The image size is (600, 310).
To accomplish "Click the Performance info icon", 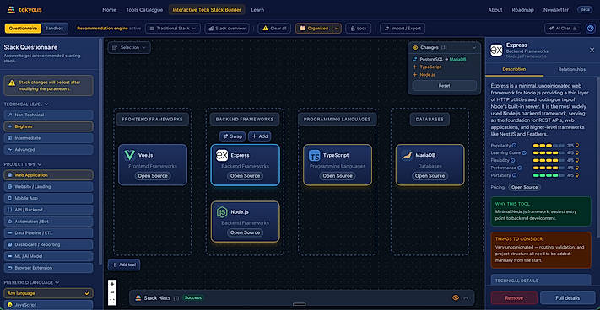I will coord(519,168).
